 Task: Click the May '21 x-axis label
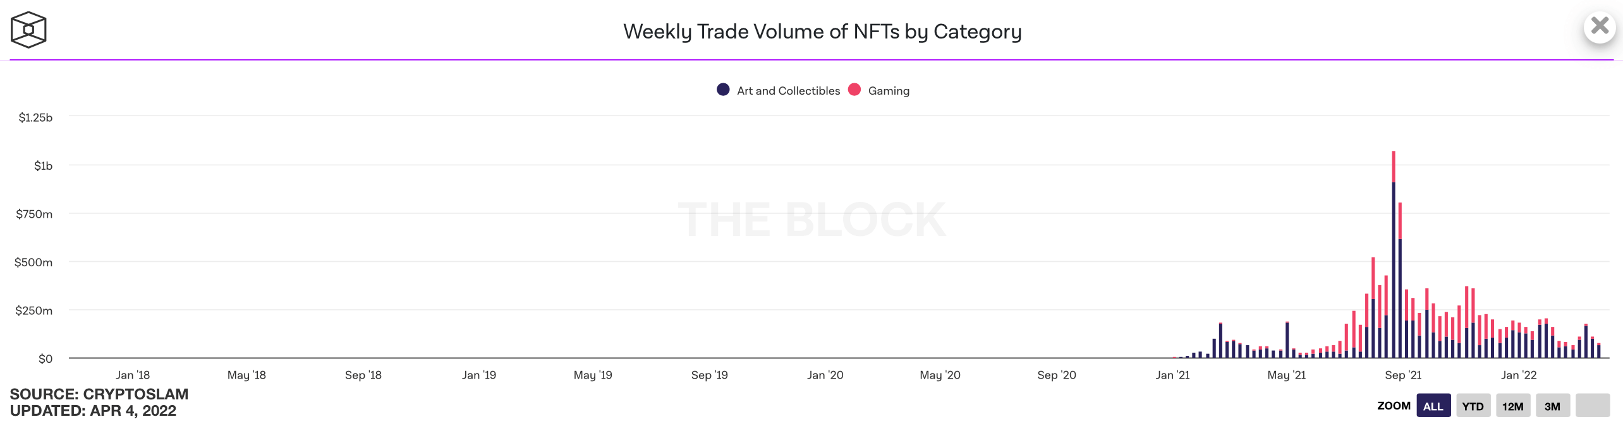tap(1286, 375)
